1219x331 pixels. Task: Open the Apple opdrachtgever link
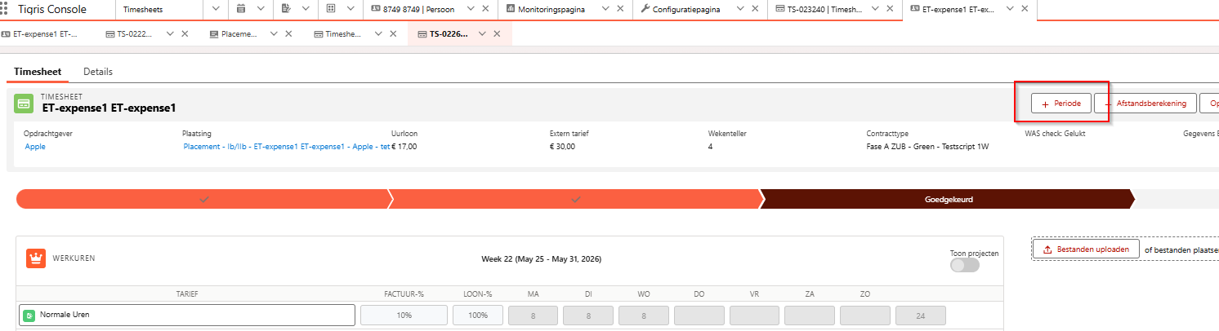(x=36, y=147)
